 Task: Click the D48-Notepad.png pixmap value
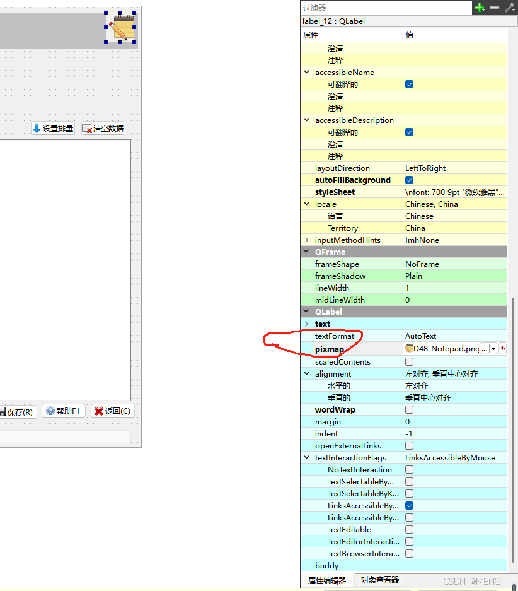click(x=441, y=348)
